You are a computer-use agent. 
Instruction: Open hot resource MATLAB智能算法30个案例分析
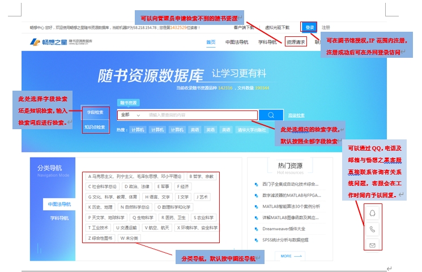point(291,207)
